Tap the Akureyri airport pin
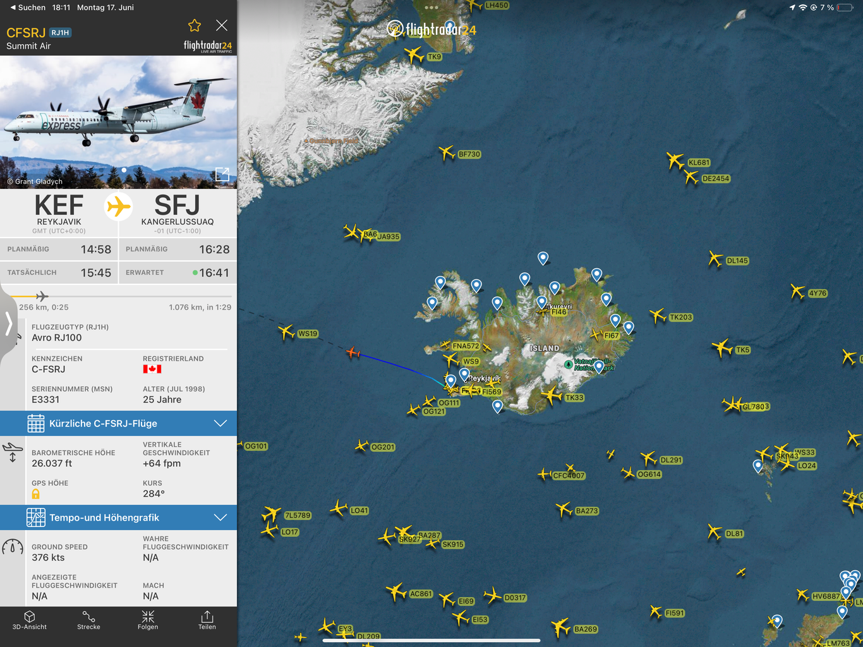This screenshot has width=863, height=647. (x=542, y=302)
